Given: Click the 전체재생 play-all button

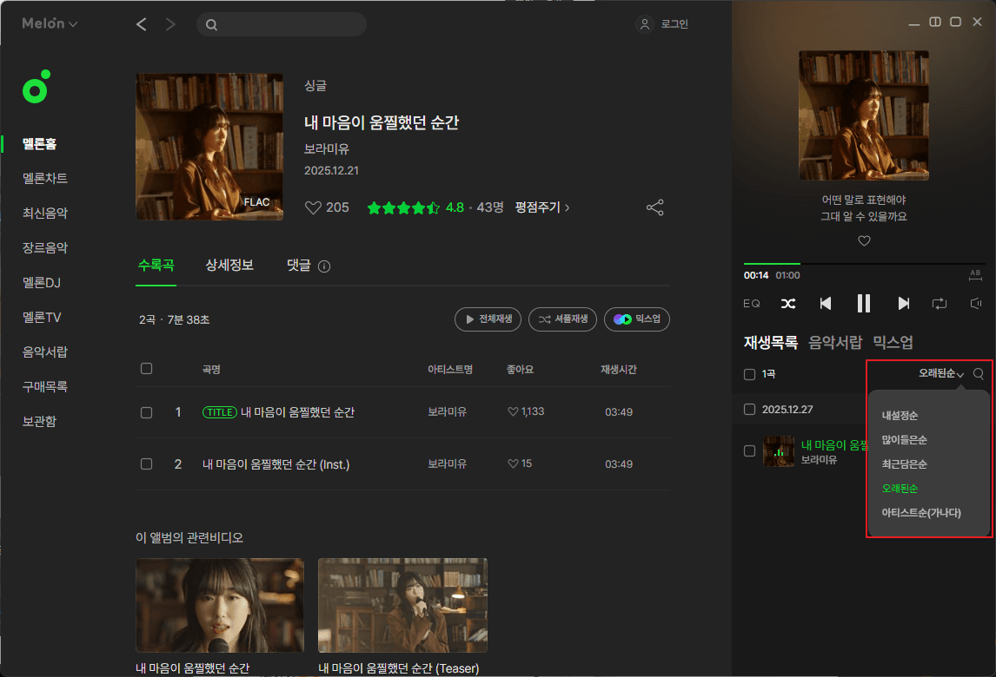Looking at the screenshot, I should point(488,319).
